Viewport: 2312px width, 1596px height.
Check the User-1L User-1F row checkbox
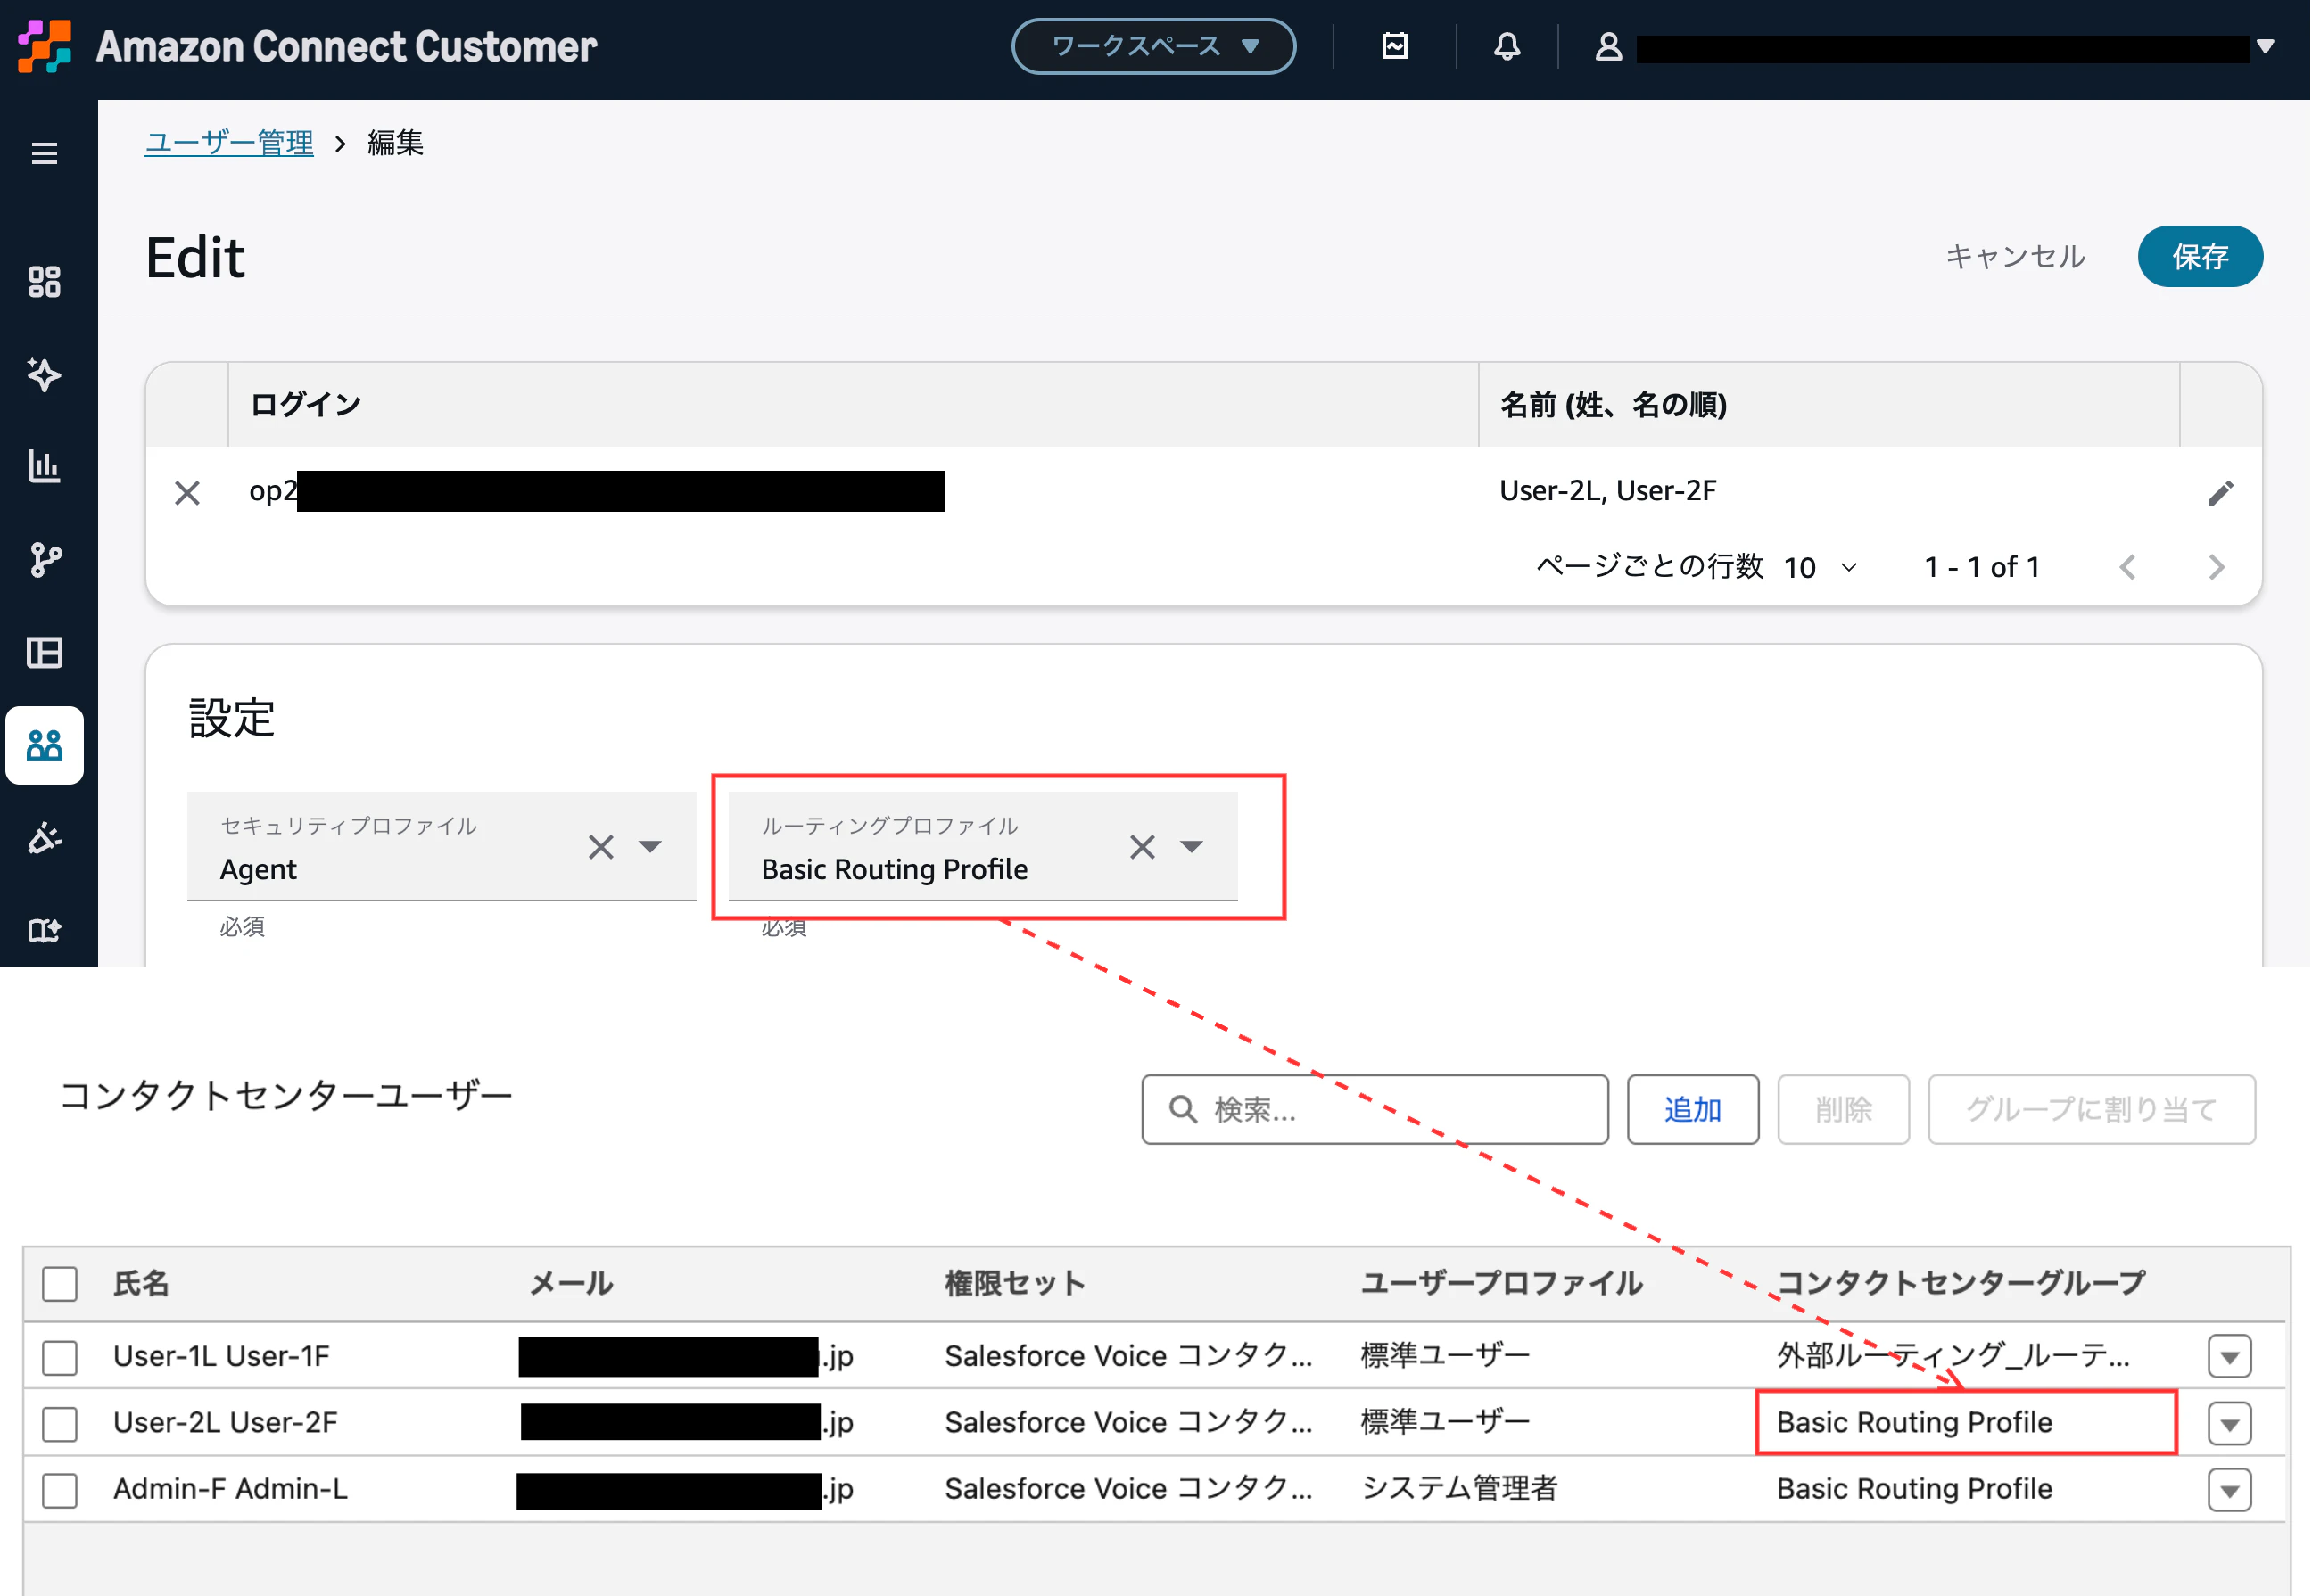pos(60,1357)
